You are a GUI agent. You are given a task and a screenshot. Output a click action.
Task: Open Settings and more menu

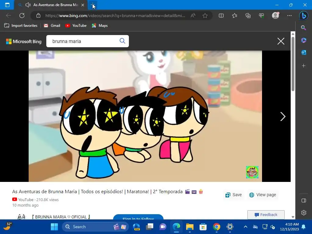click(x=289, y=16)
